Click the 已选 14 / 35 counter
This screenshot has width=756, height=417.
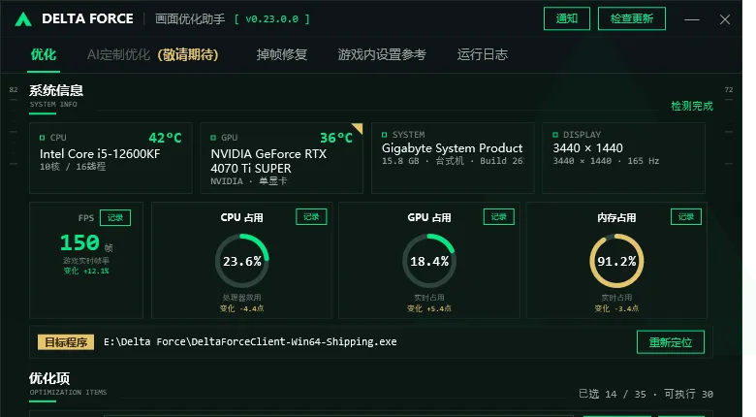[613, 394]
